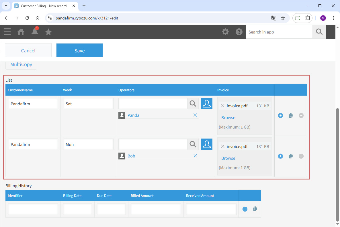The width and height of the screenshot is (340, 227).
Task: Search operators in the Bob row
Action: coord(193,144)
